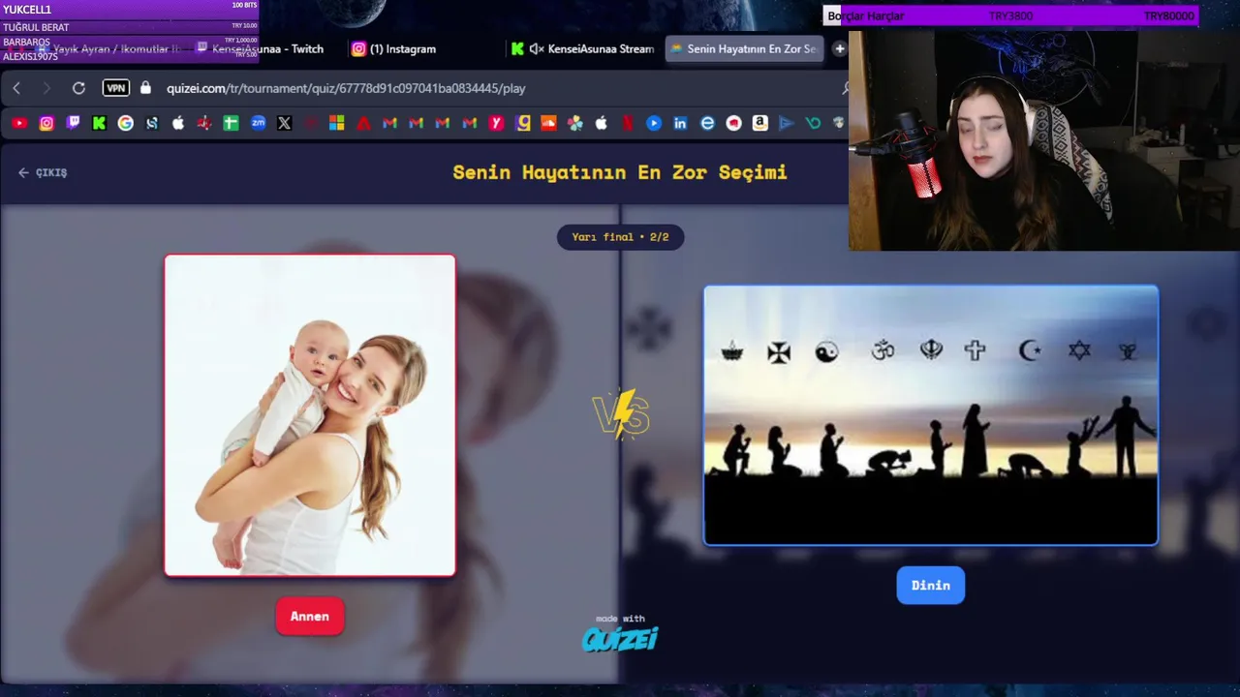Reload the page
1240x697 pixels.
78,88
